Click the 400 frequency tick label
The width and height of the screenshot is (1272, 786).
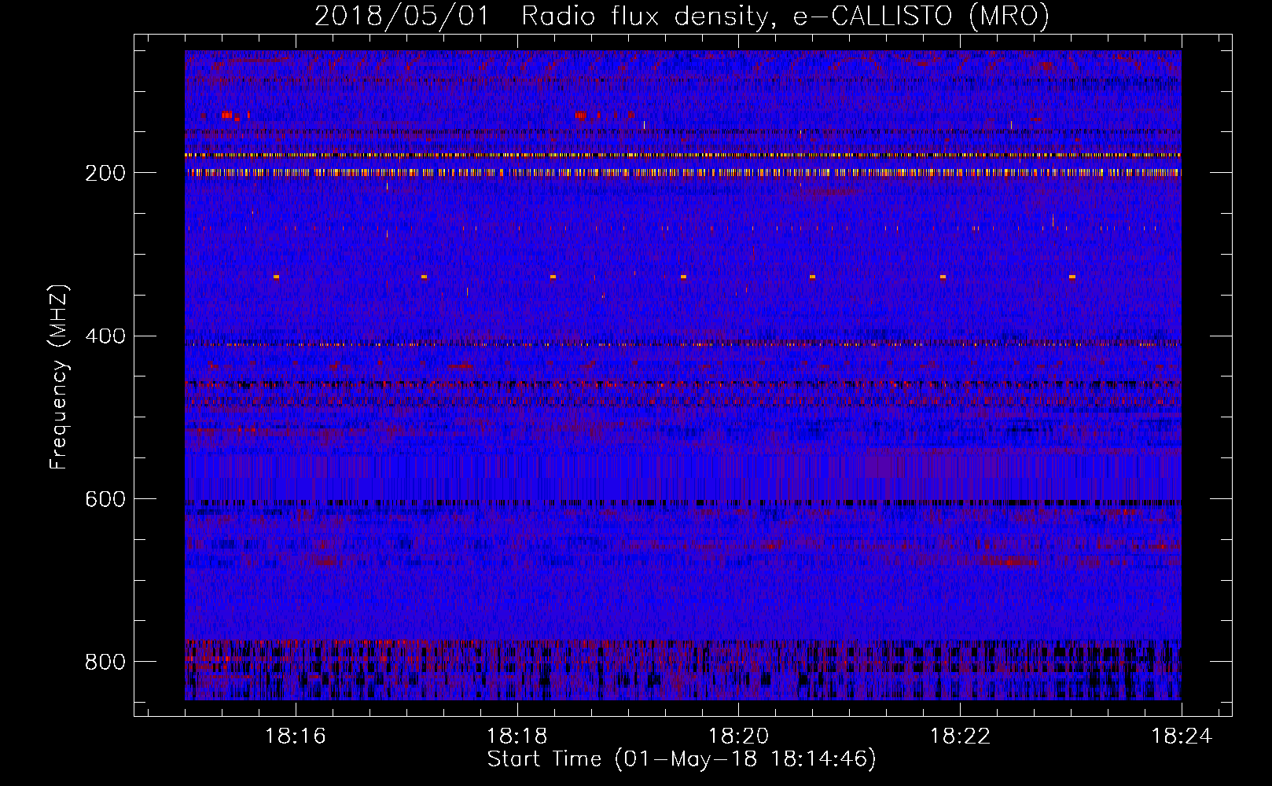(x=105, y=336)
